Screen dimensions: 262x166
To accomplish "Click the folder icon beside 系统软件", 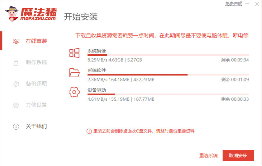I will click(74, 73).
